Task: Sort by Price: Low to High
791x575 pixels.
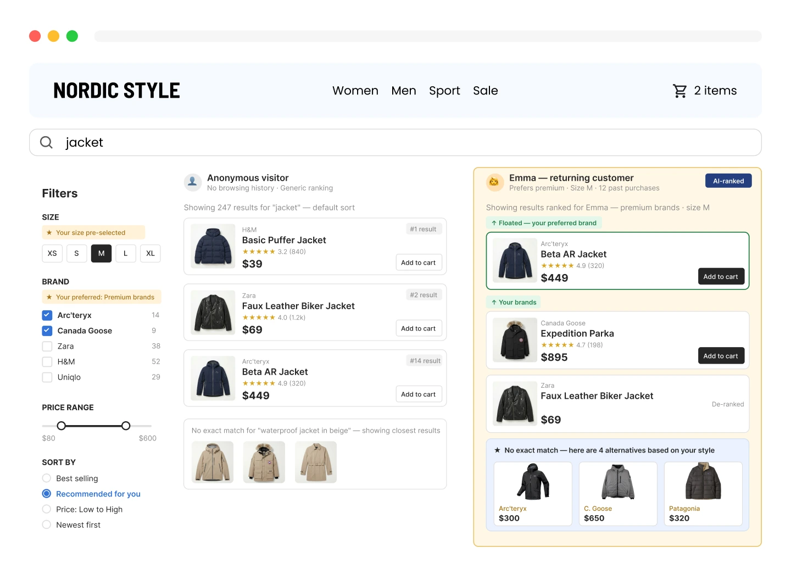Action: [47, 509]
